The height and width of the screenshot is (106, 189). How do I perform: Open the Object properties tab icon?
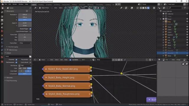click(2, 36)
